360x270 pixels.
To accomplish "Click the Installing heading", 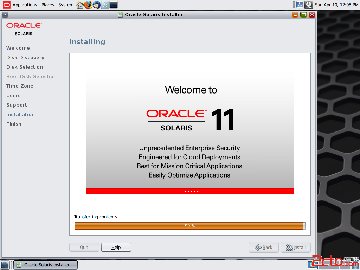I will (x=87, y=41).
